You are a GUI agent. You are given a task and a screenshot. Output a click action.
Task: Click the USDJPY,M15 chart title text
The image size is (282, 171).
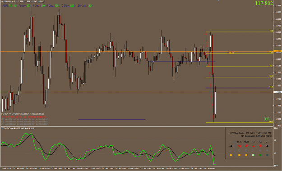(x=9, y=1)
